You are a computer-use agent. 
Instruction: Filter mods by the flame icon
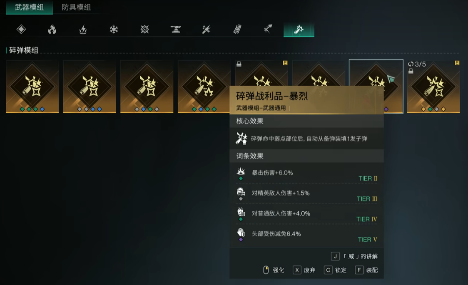click(x=52, y=29)
